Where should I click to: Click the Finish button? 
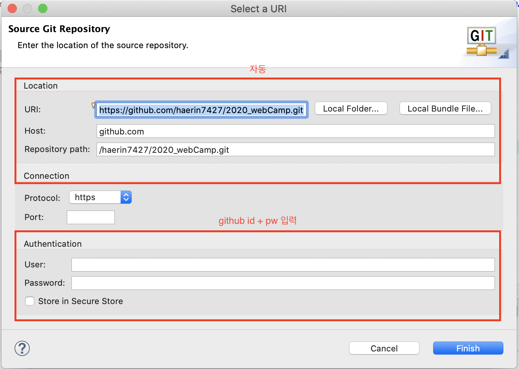point(468,348)
